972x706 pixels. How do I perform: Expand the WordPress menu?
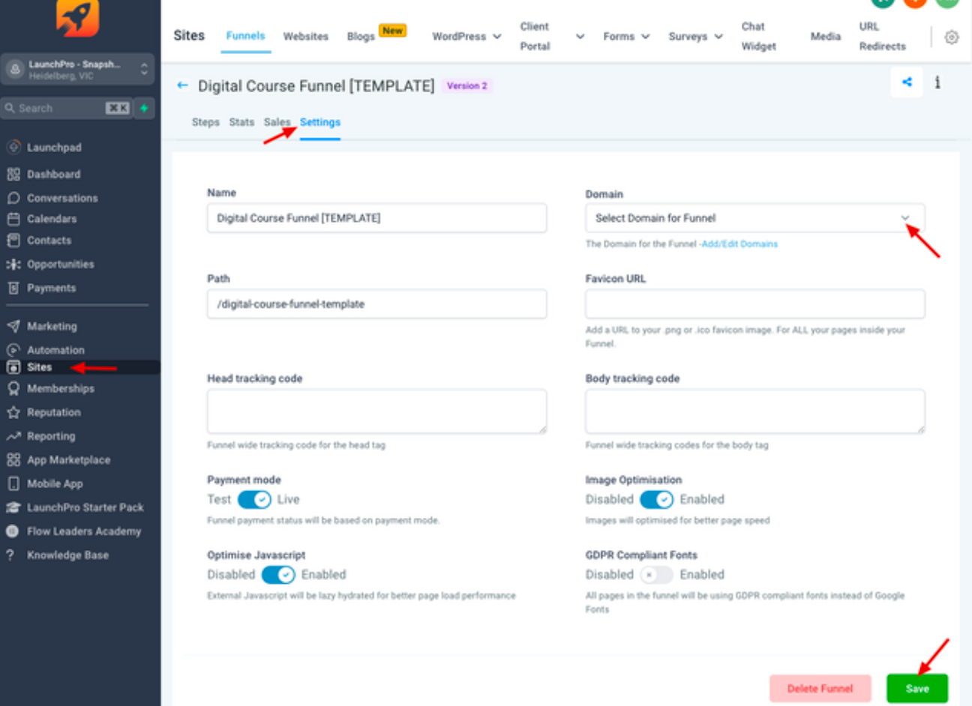click(x=466, y=36)
